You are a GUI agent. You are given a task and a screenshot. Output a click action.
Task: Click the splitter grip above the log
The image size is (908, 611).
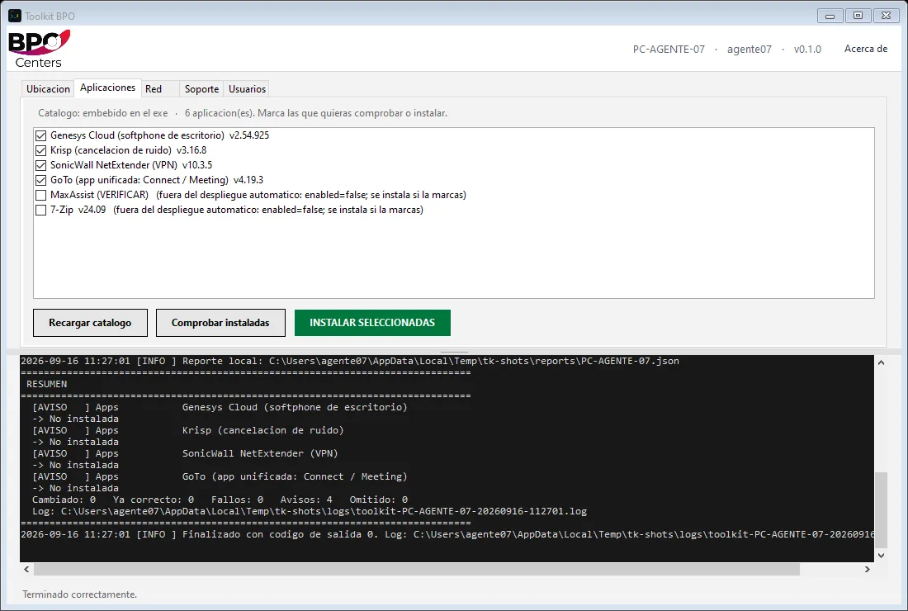pos(454,352)
